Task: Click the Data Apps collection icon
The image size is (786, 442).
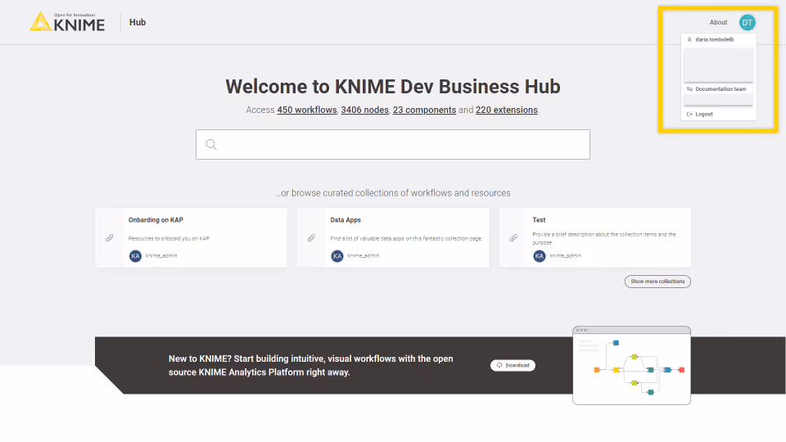Action: [x=311, y=238]
